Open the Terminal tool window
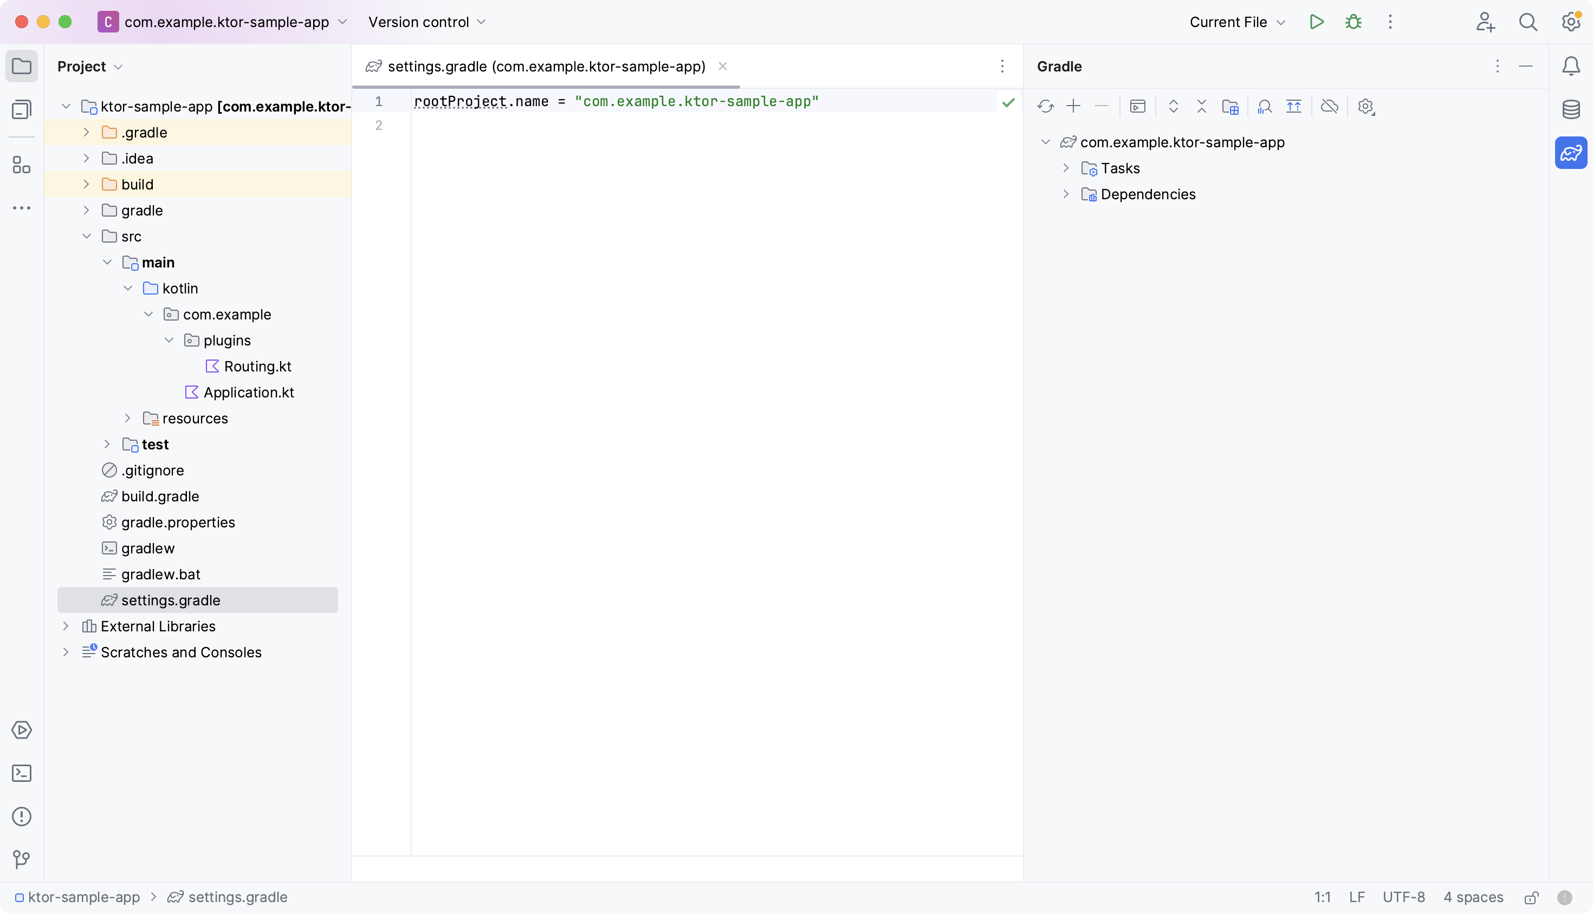Viewport: 1593px width, 914px height. [22, 773]
